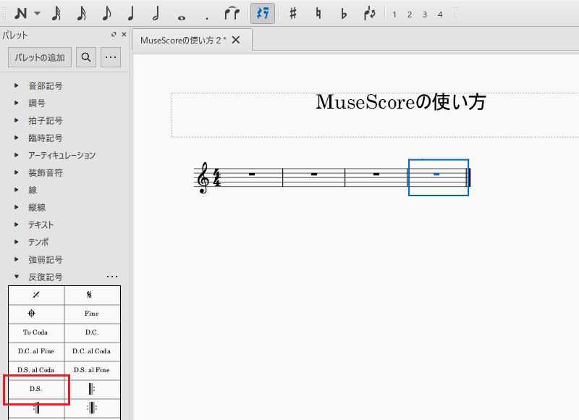Collapse 反復記号 palette

16,277
